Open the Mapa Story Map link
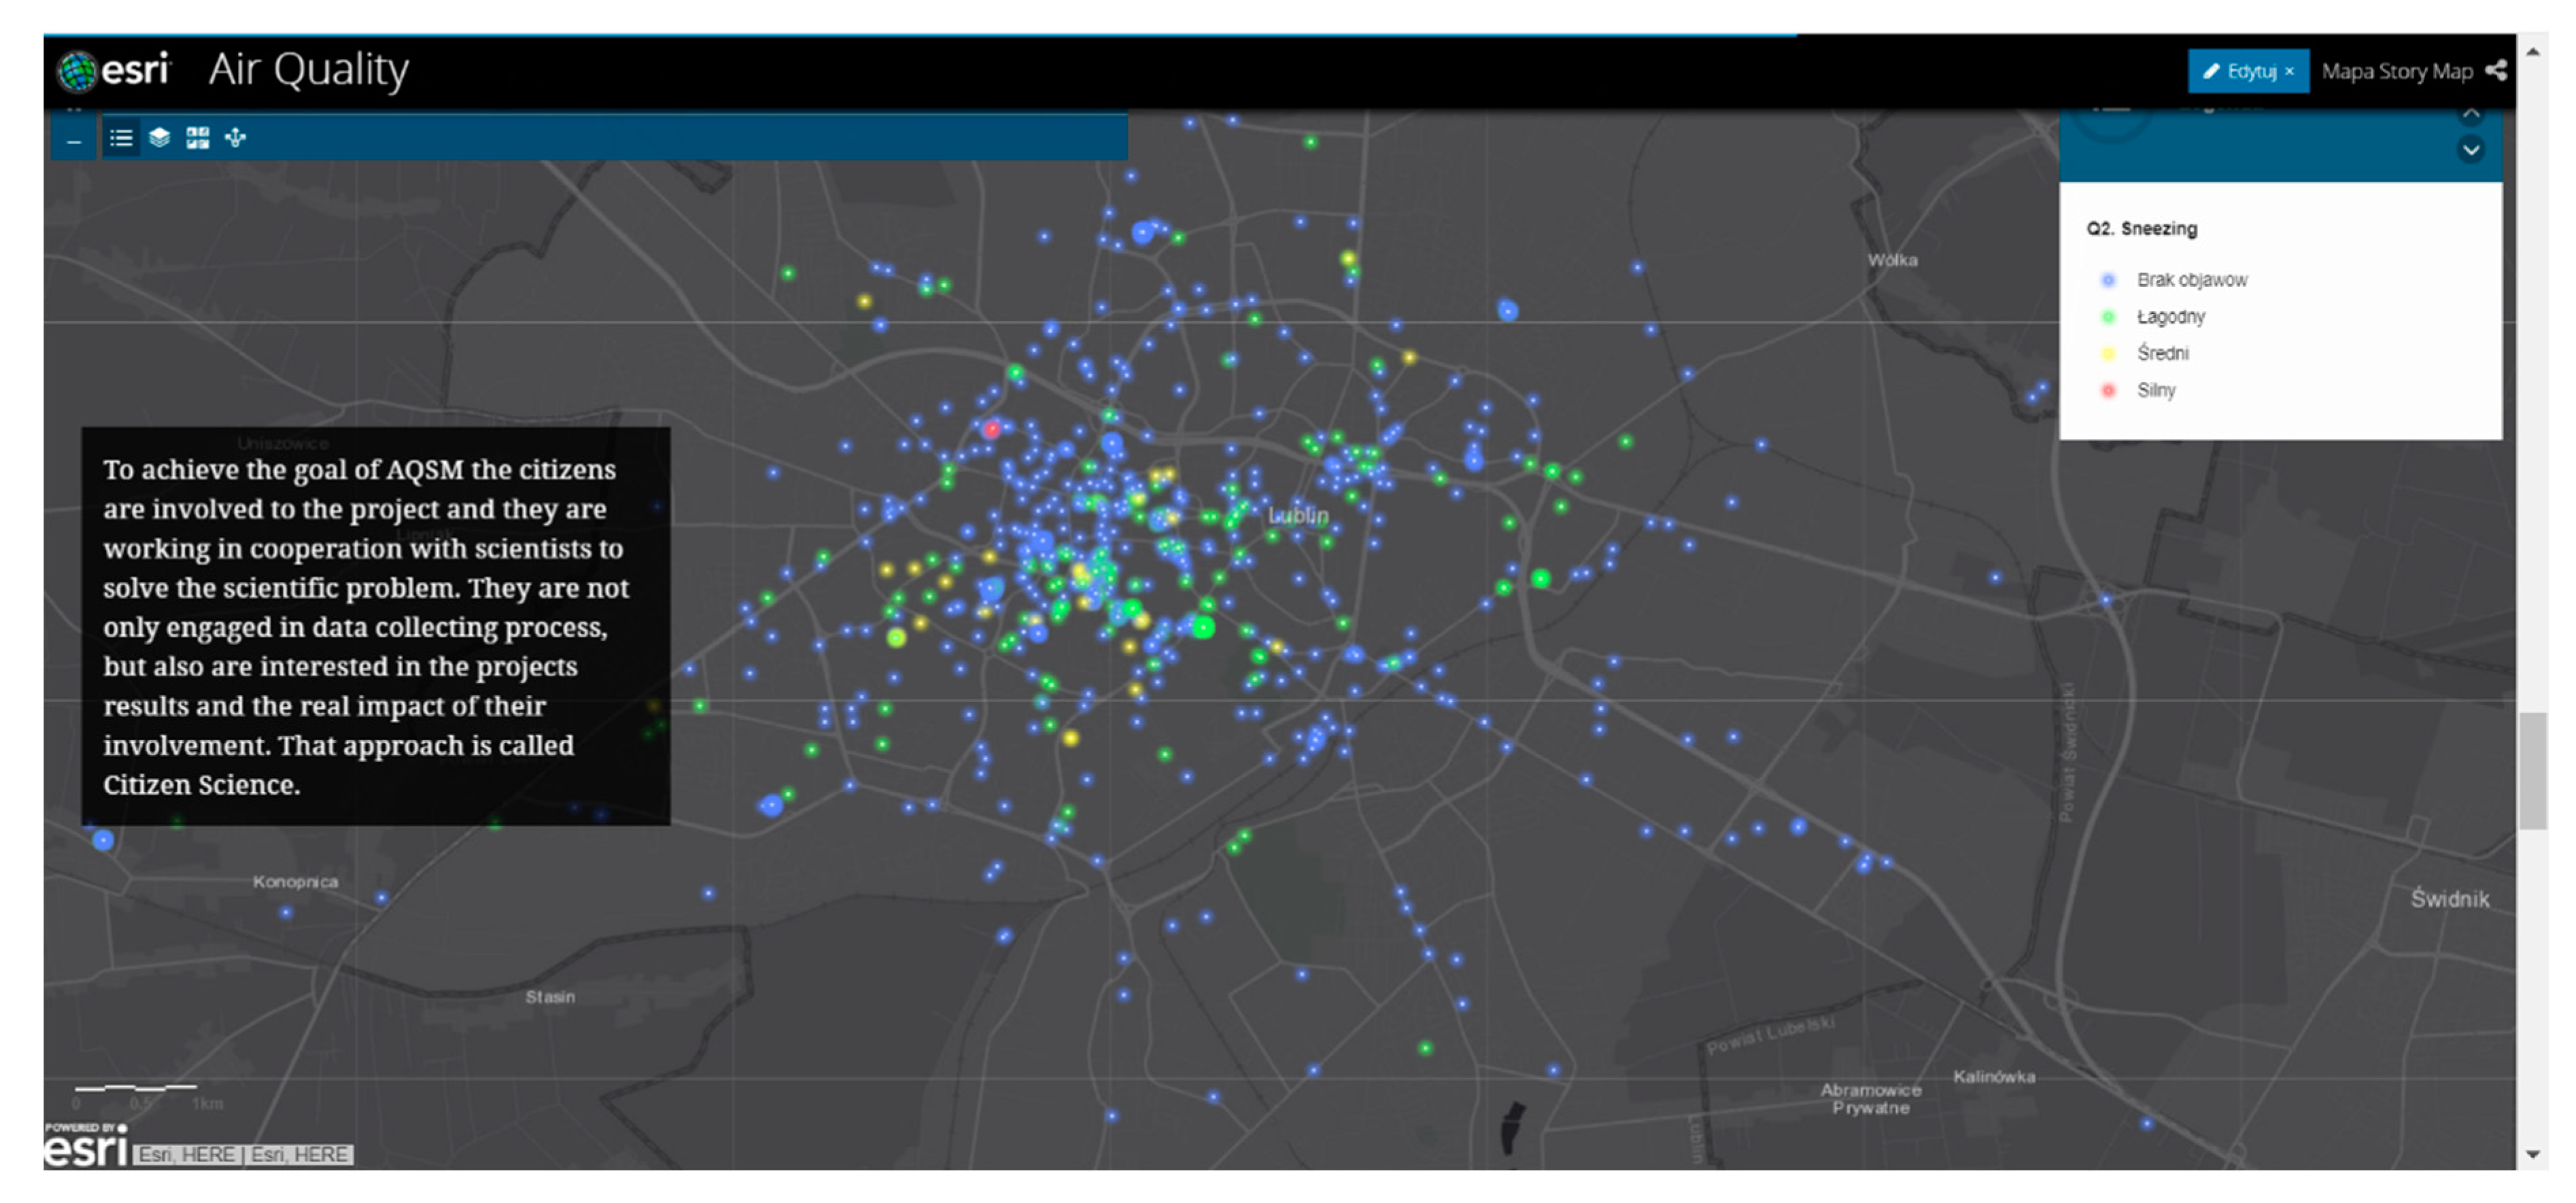The height and width of the screenshot is (1203, 2576). click(2397, 71)
